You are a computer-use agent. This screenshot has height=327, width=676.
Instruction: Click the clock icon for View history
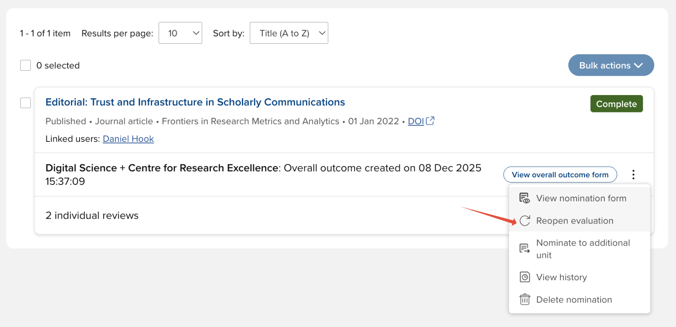(x=524, y=277)
